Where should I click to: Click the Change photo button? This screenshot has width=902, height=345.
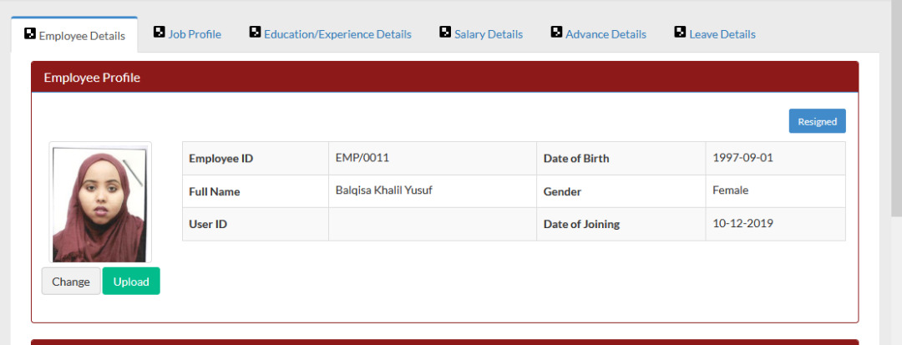pyautogui.click(x=71, y=282)
